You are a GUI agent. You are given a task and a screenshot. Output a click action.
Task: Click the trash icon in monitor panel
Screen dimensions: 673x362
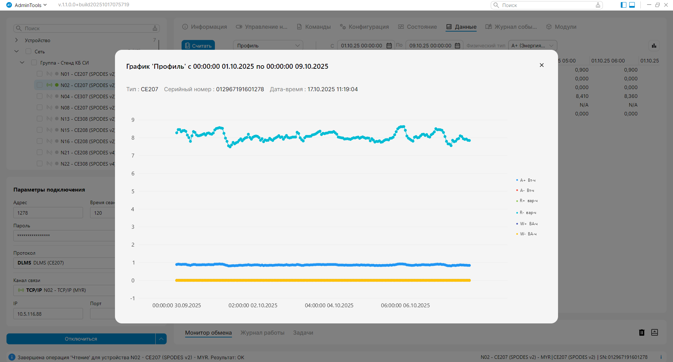coord(642,333)
